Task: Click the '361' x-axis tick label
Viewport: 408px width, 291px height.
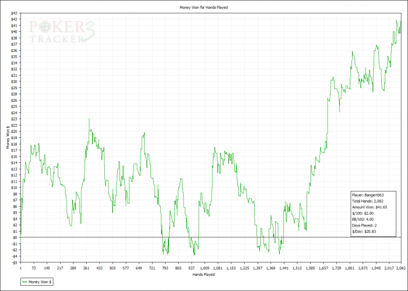Action: pos(86,268)
